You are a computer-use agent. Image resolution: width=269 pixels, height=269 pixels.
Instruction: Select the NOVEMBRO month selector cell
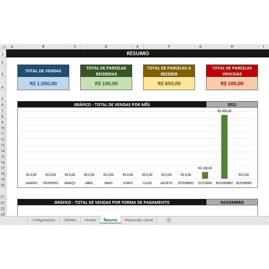[x=232, y=202]
